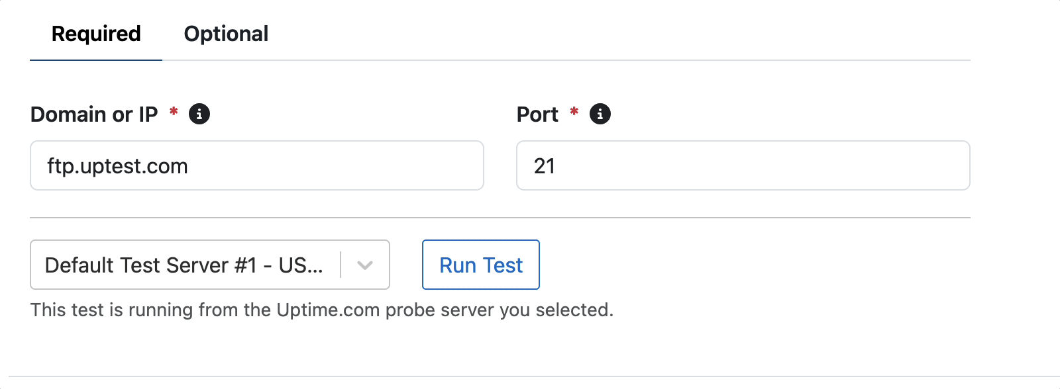Viewport: 1060px width, 389px height.
Task: Click the probe server helper text
Action: tap(322, 310)
